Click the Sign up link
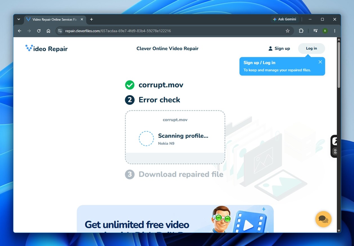The height and width of the screenshot is (246, 354). click(x=279, y=49)
